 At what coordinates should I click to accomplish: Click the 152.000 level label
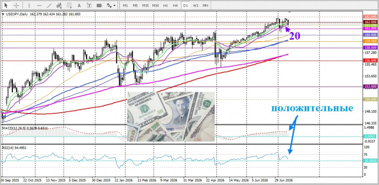pyautogui.click(x=370, y=86)
